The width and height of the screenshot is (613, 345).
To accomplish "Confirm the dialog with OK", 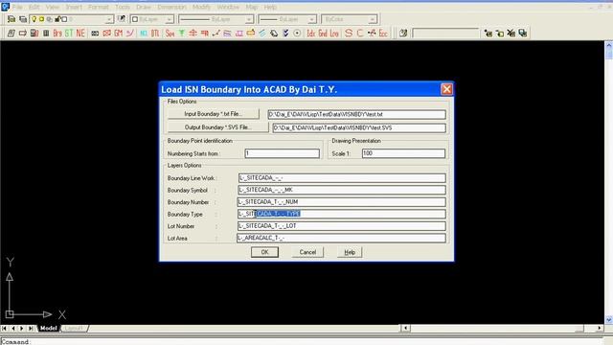I will (264, 252).
